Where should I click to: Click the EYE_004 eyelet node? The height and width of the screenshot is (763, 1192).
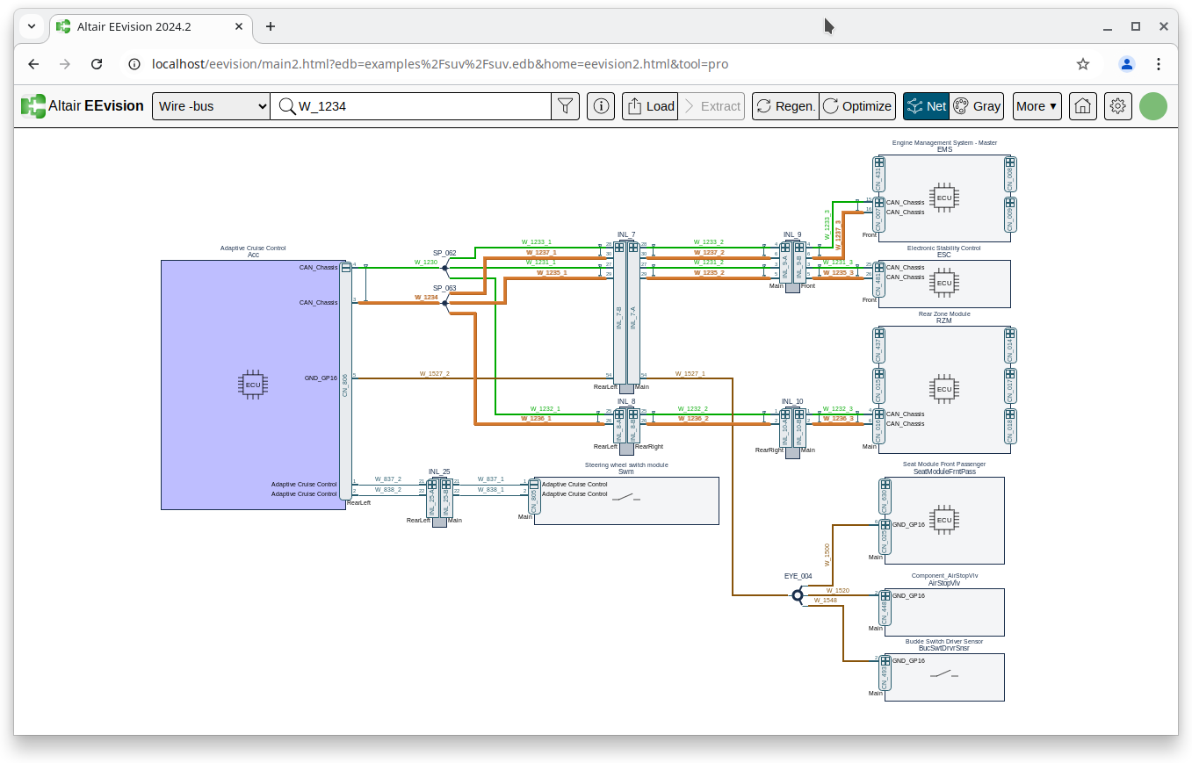pos(798,595)
